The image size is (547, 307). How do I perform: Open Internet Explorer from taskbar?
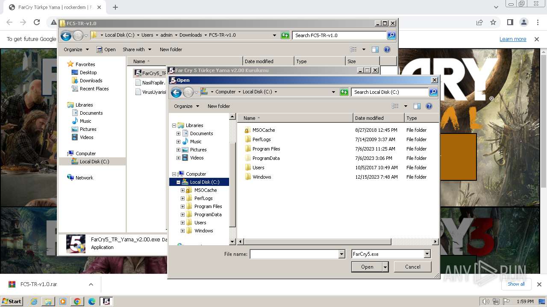pyautogui.click(x=34, y=301)
